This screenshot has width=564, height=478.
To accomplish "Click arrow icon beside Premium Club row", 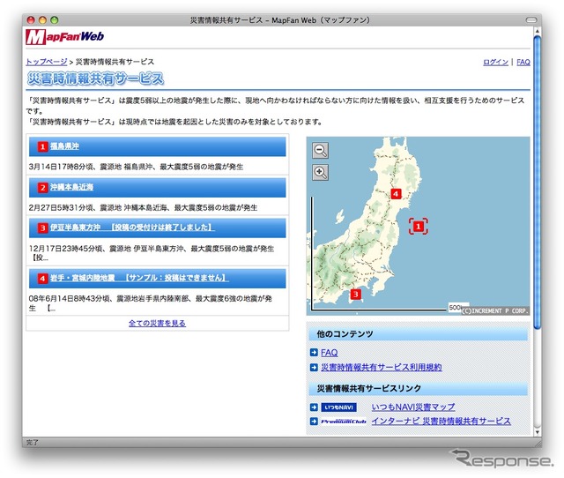I will pyautogui.click(x=314, y=422).
